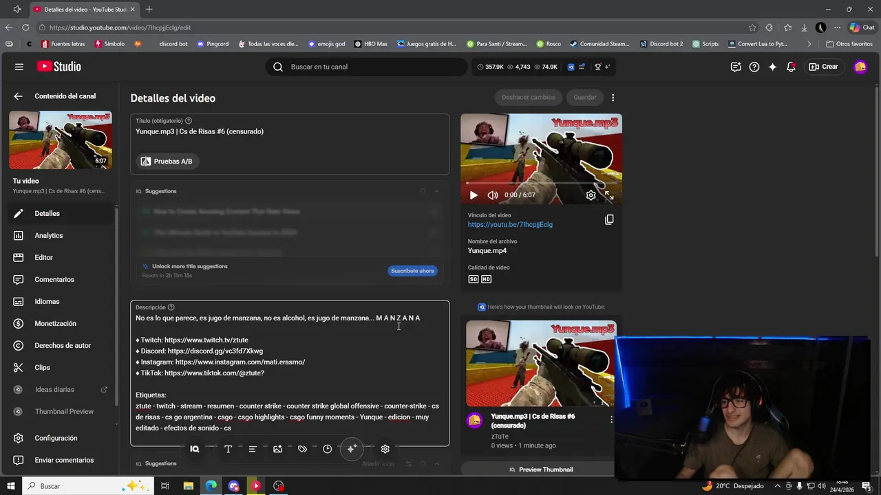This screenshot has width=881, height=495.
Task: Open options menu on thumbnail preview card
Action: (x=611, y=419)
